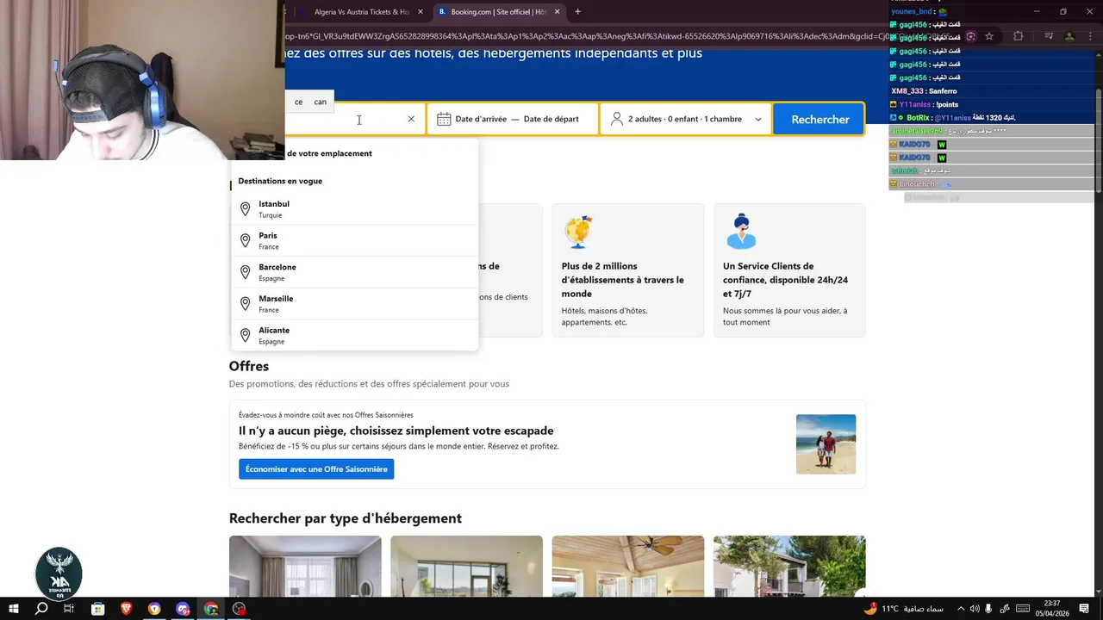Switch to Booking.com Site officiel tab
Screen dimensions: 1103x620
tap(496, 12)
